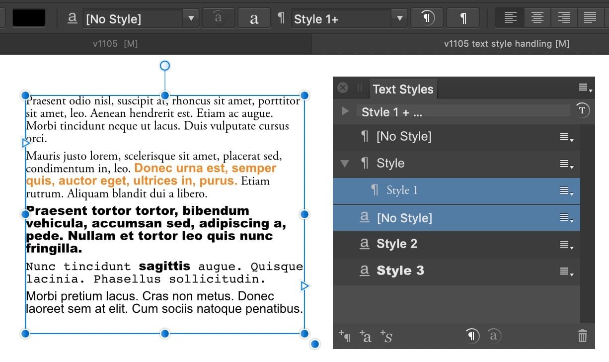Toggle right text alignment

tap(564, 17)
